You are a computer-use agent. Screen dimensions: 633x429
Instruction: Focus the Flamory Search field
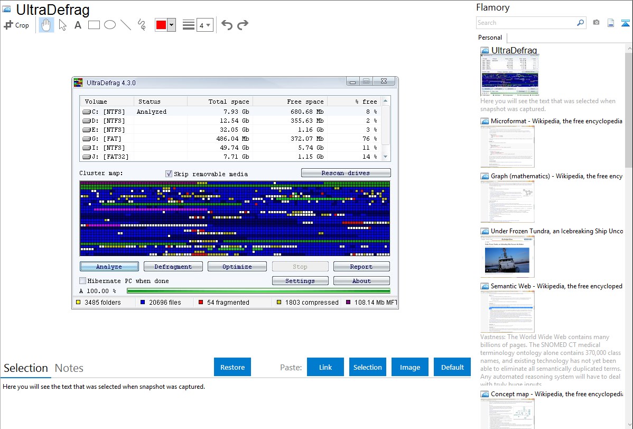[x=526, y=23]
